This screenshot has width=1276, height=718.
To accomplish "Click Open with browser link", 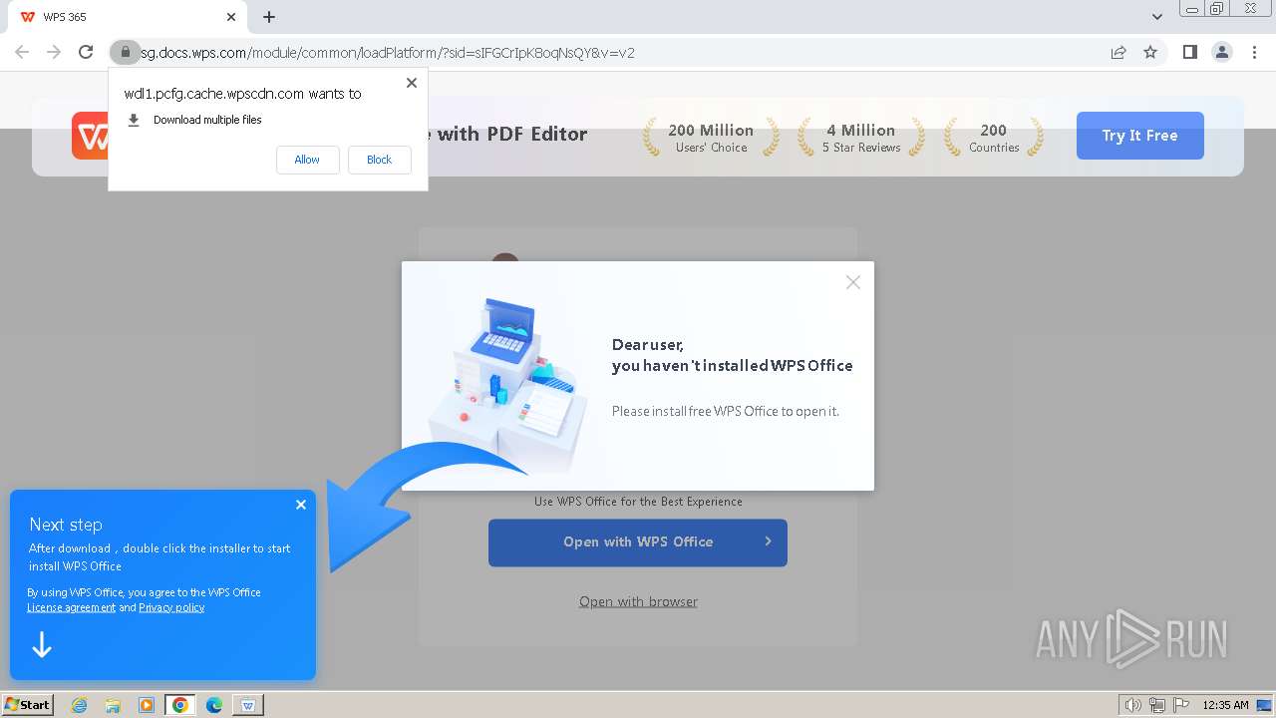I will (x=638, y=601).
